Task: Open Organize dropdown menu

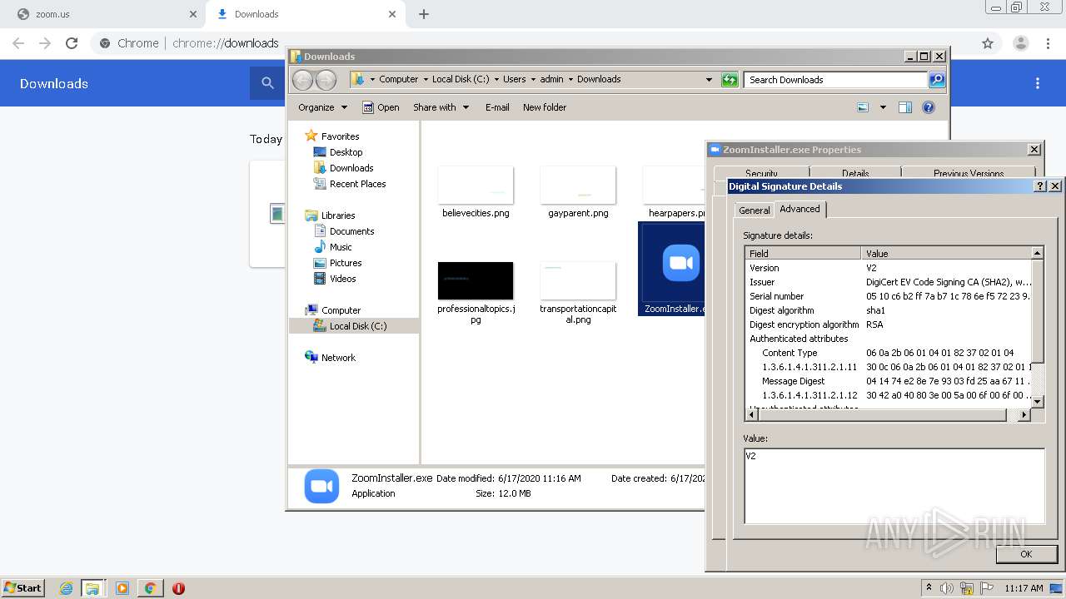Action: [322, 107]
